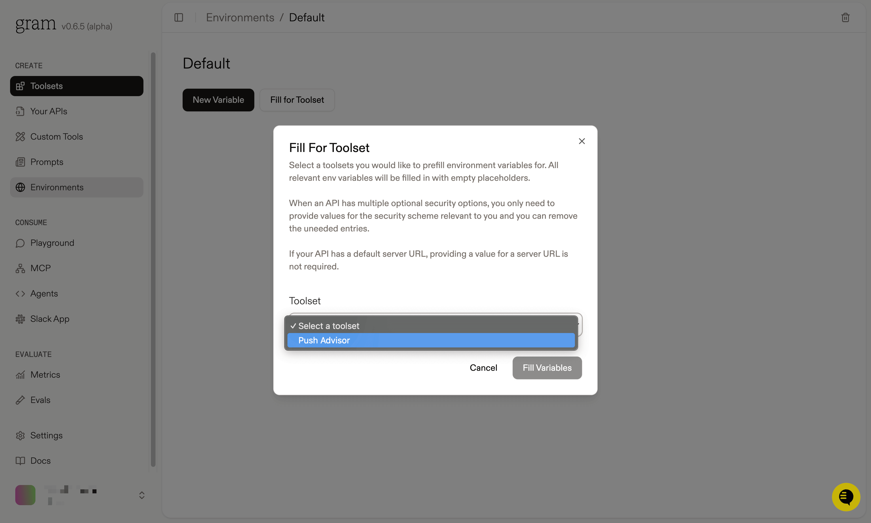Click the Fill Variables button

click(547, 368)
